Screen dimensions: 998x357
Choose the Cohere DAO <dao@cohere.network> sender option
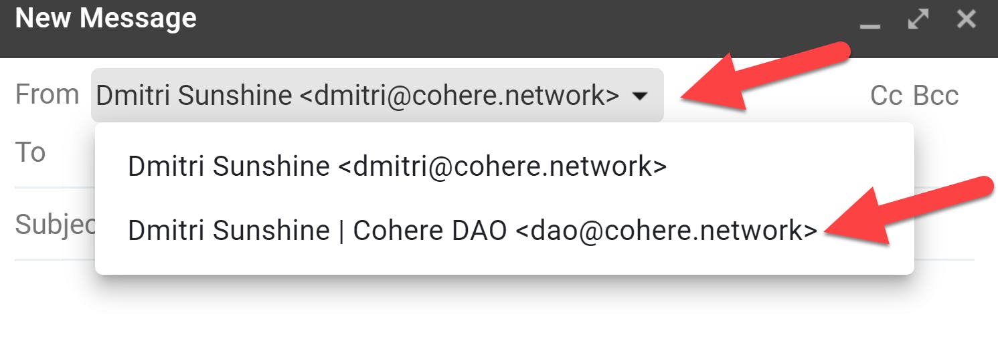(473, 230)
